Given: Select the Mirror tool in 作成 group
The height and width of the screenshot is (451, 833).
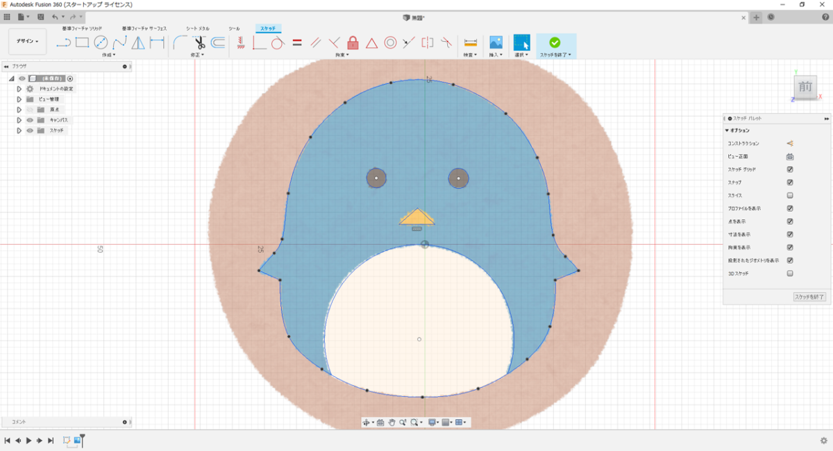Looking at the screenshot, I should 138,43.
